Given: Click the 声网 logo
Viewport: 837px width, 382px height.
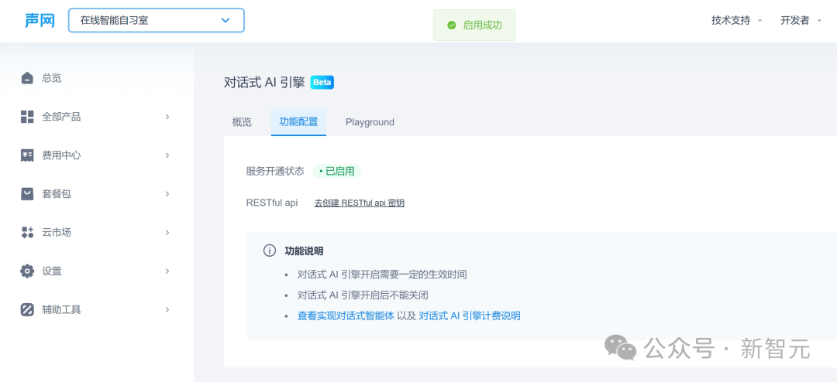Looking at the screenshot, I should click(40, 20).
